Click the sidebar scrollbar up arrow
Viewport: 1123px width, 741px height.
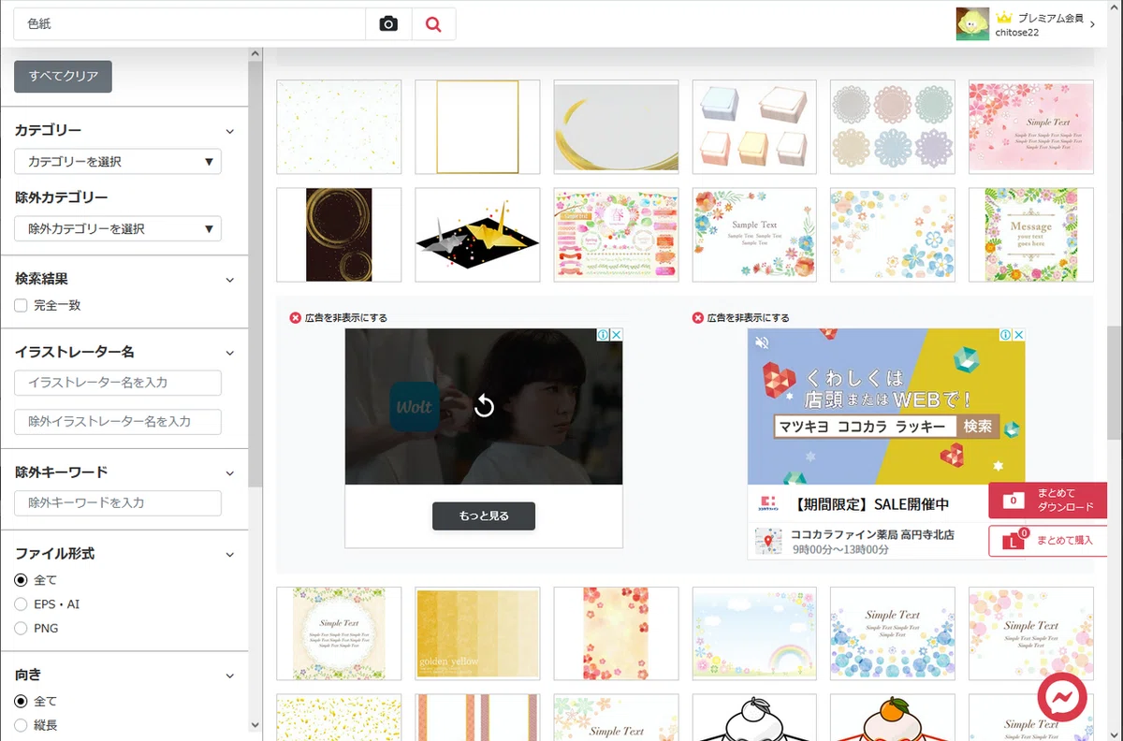(x=255, y=54)
